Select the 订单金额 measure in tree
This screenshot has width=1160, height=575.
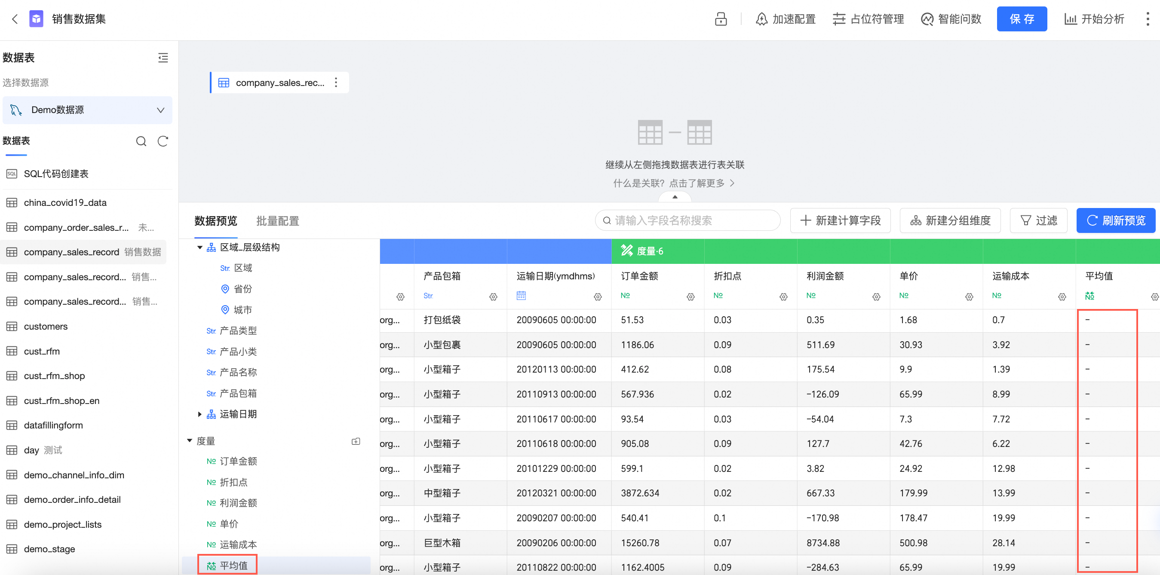point(238,462)
